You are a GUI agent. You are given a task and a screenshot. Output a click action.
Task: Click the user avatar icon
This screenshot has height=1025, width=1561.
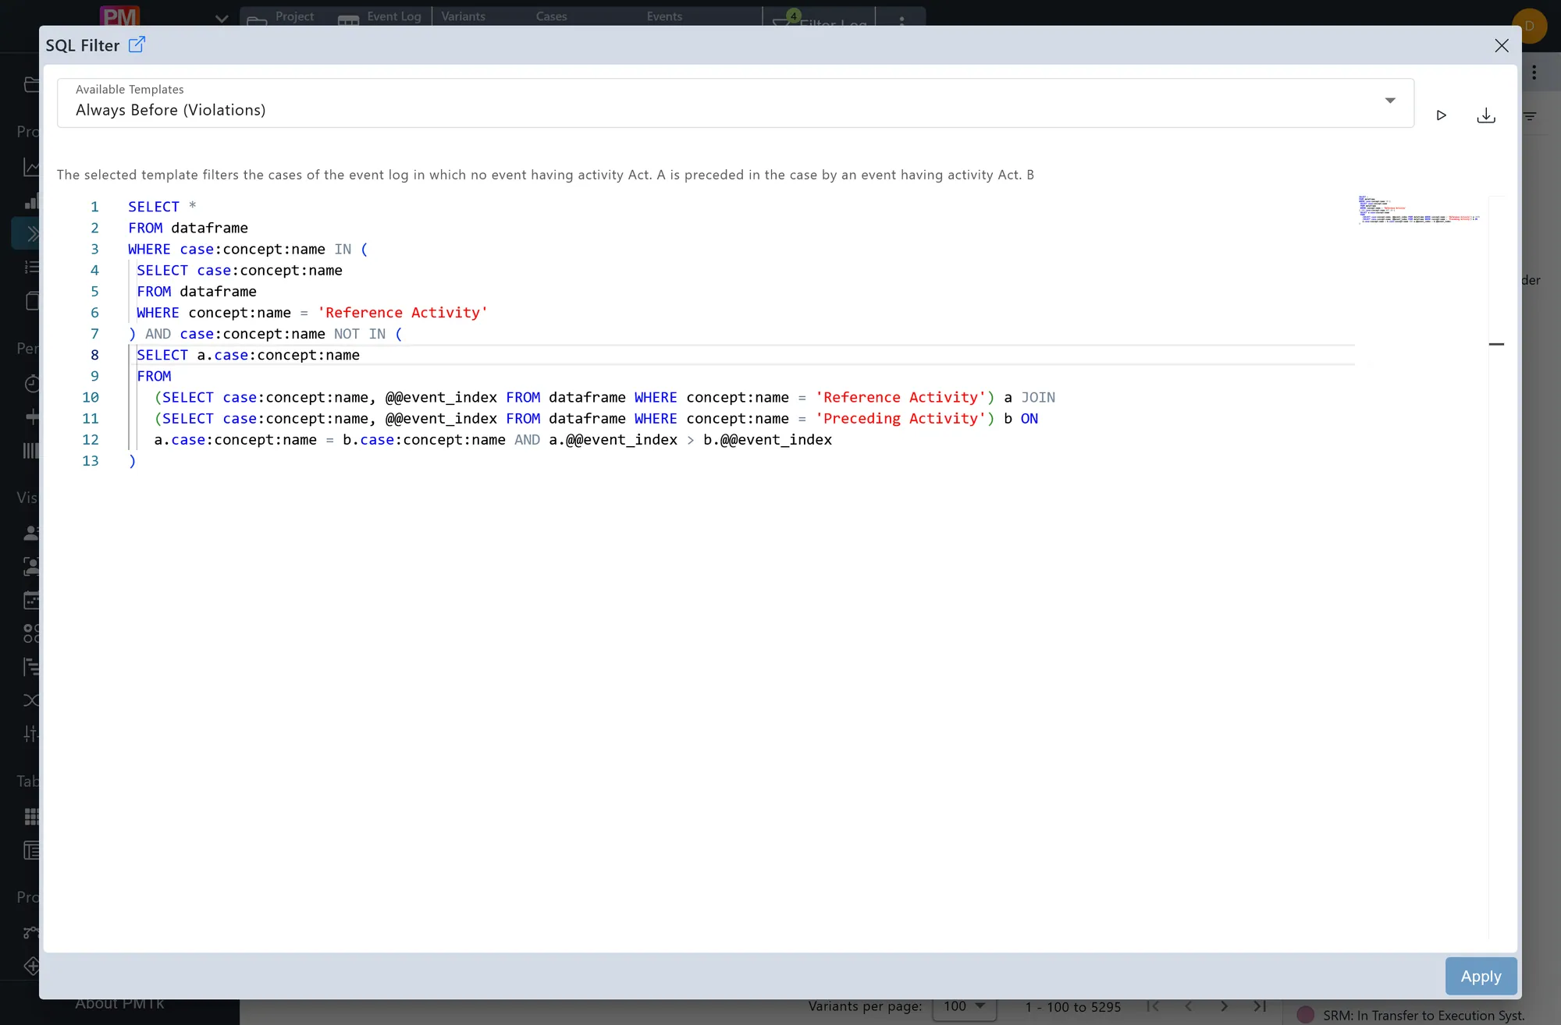click(x=1529, y=26)
